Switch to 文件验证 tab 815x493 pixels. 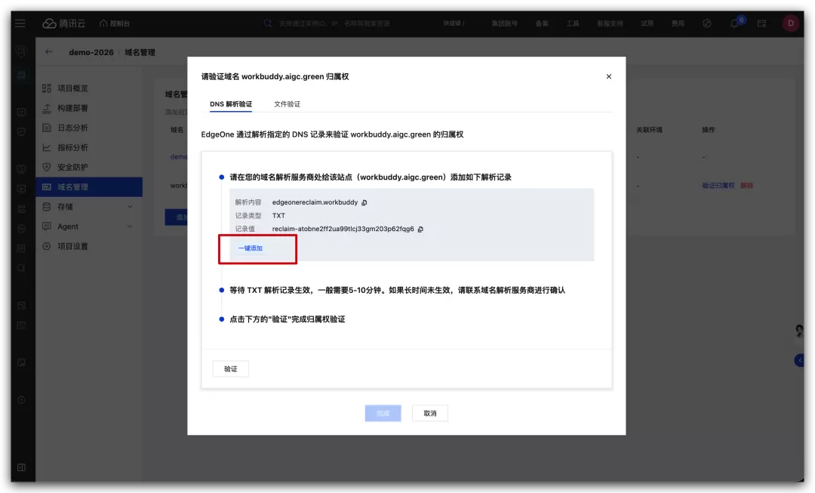click(x=287, y=104)
